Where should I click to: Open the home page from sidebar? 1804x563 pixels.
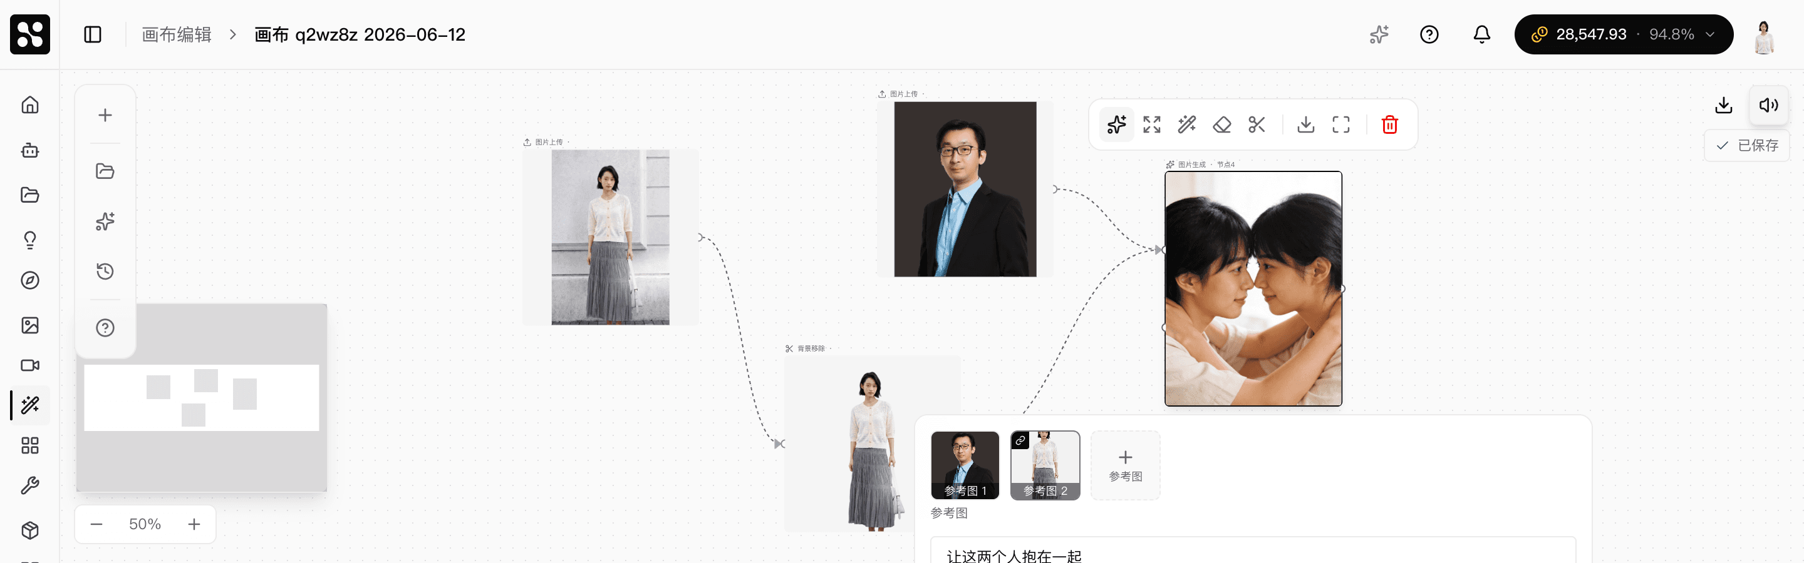click(x=30, y=105)
